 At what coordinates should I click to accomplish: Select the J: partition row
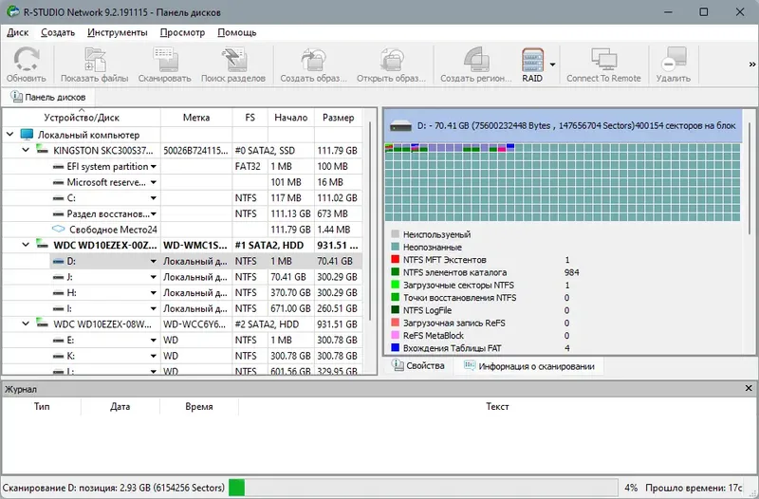tap(182, 277)
